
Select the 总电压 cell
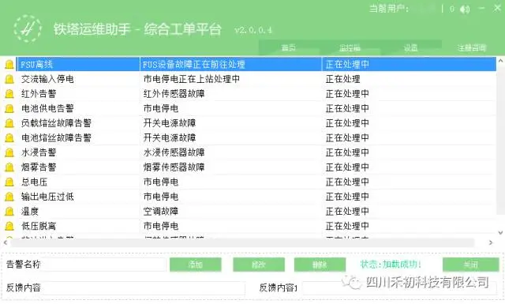[34, 182]
